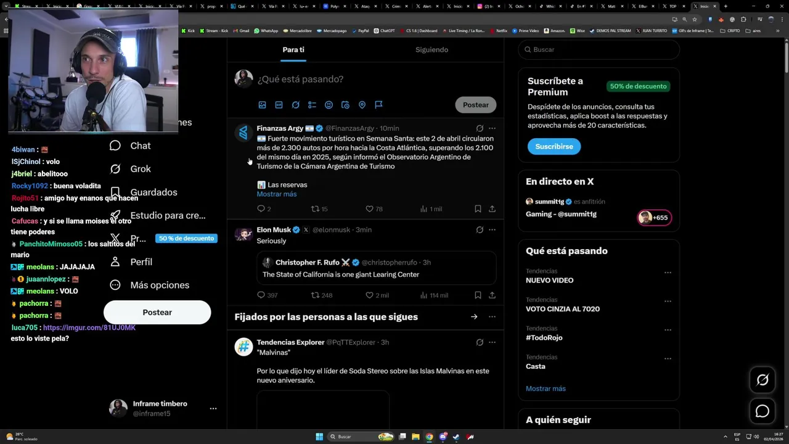Open summit1g live Gaming space
Image resolution: width=789 pixels, height=444 pixels.
coord(599,208)
